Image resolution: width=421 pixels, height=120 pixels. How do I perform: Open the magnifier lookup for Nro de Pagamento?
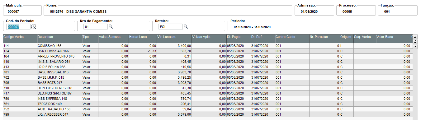[110, 27]
